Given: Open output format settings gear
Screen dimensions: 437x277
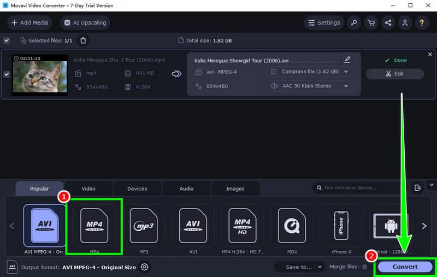Looking at the screenshot, I should point(144,267).
